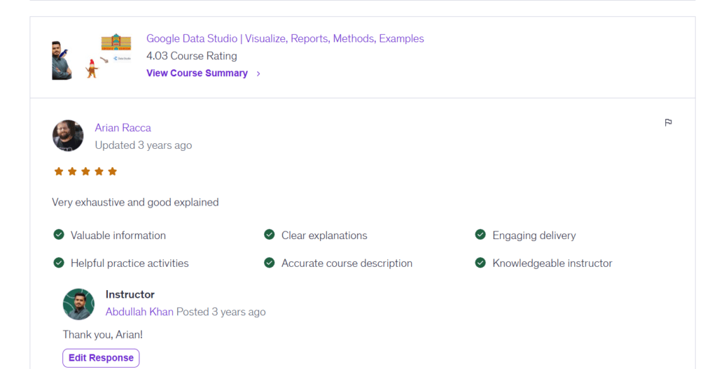Screen dimensions: 717x369
Task: Click the chevron next to View Course Summary
Action: [x=258, y=73]
